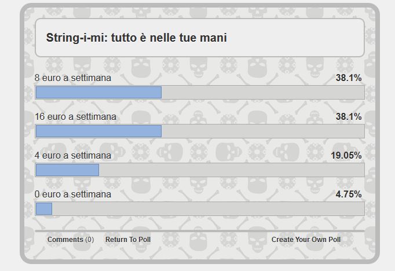Open the Comments link
Screen dimensions: 395x271
click(x=70, y=240)
